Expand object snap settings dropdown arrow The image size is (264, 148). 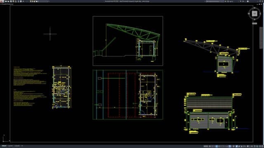click(x=232, y=146)
